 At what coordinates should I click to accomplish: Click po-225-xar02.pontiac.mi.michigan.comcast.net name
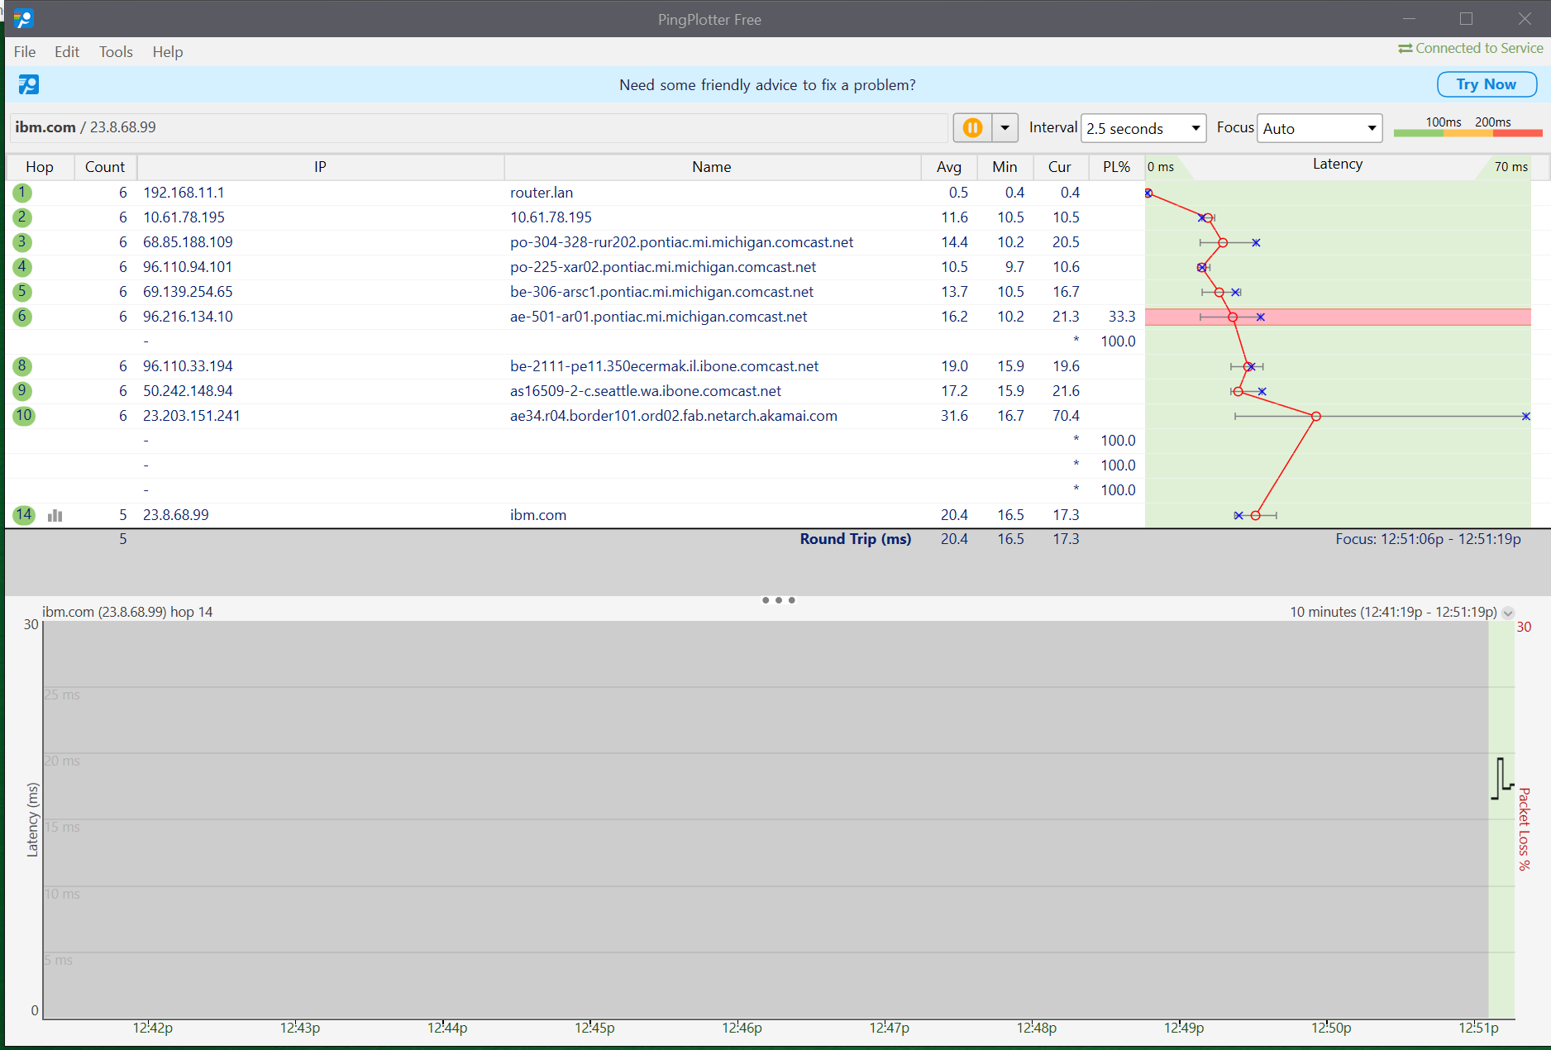pyautogui.click(x=663, y=267)
